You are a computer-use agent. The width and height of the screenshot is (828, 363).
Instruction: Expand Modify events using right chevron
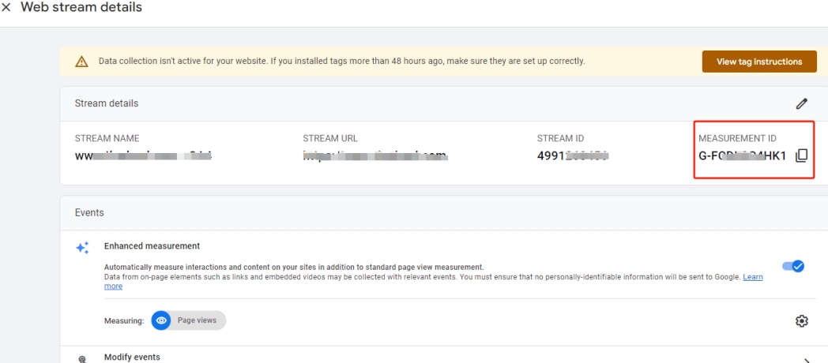[807, 361]
